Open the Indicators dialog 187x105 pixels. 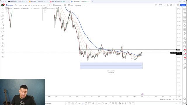click(57, 5)
